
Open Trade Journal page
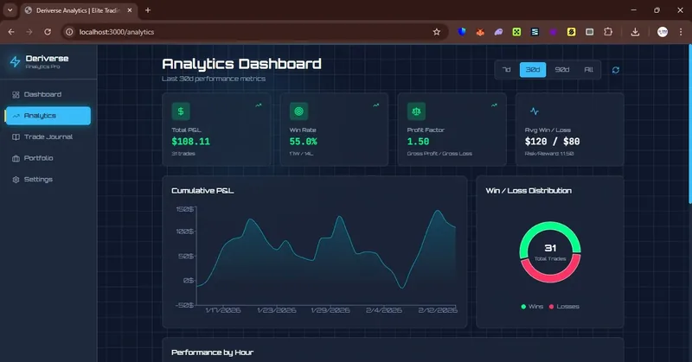[x=48, y=137]
